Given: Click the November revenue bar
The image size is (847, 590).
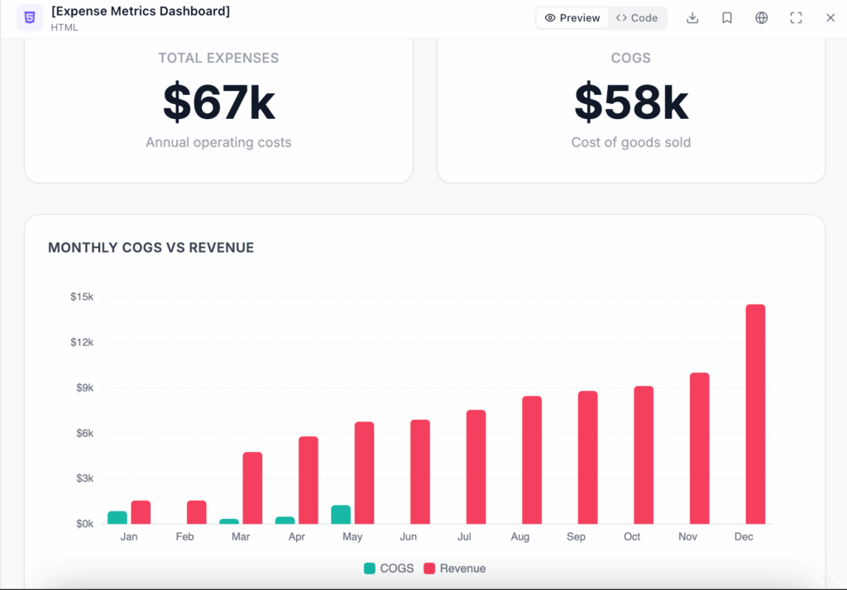Looking at the screenshot, I should coord(700,448).
